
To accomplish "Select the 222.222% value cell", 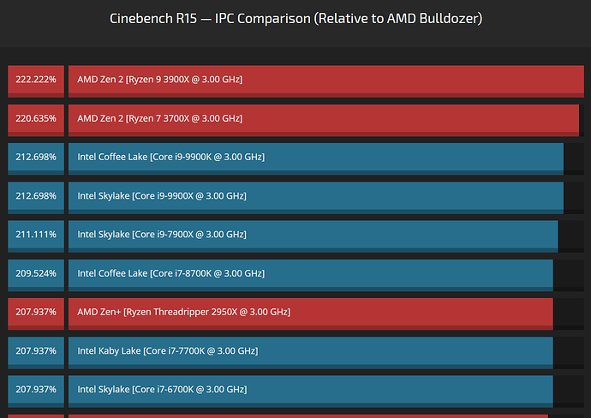I will coord(36,81).
